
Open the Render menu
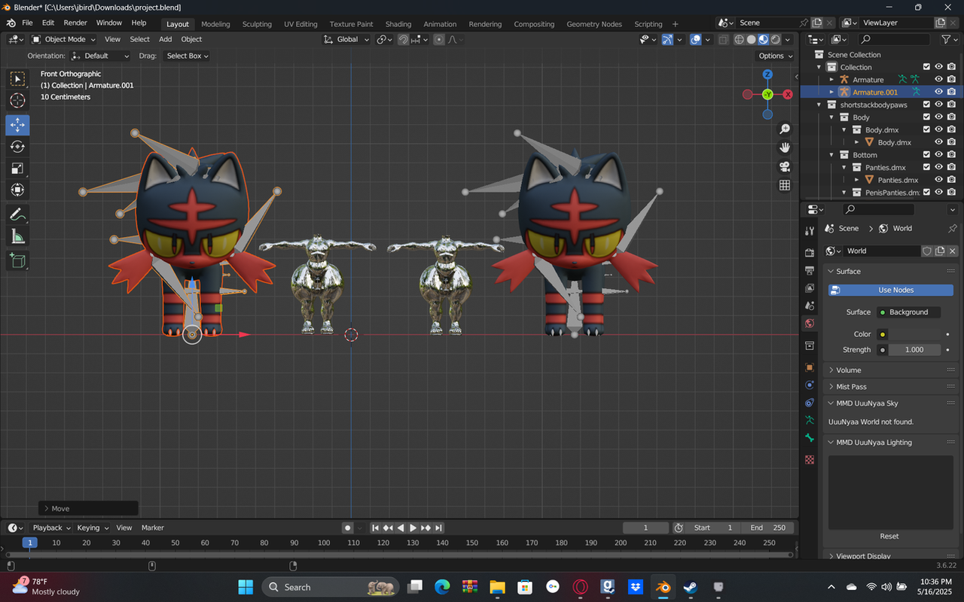(75, 23)
